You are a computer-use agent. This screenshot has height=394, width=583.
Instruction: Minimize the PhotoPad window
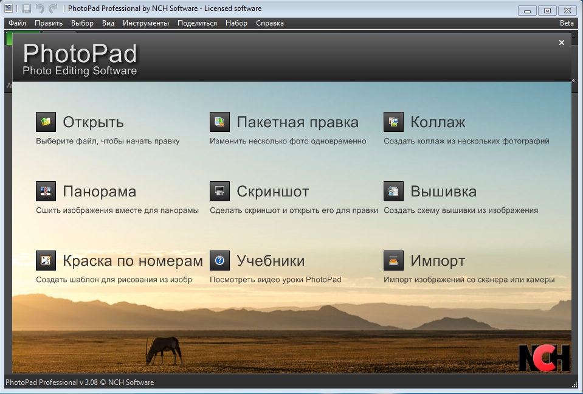(x=527, y=10)
